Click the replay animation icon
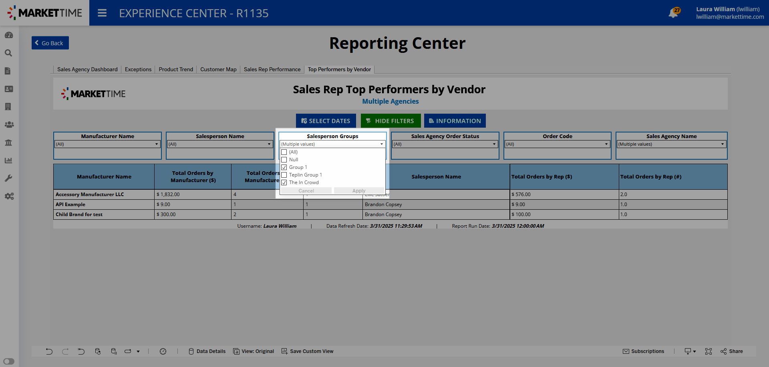The height and width of the screenshot is (367, 769). 128,351
